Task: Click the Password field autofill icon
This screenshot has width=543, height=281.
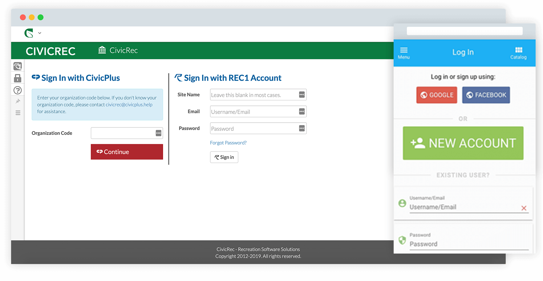Action: (302, 128)
